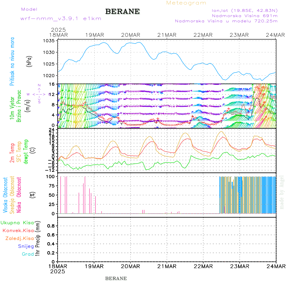Image resolution: width=288 pixels, height=288 pixels.
Task: Select 'Nadmorska Visina 691m' text
Action: (245, 16)
